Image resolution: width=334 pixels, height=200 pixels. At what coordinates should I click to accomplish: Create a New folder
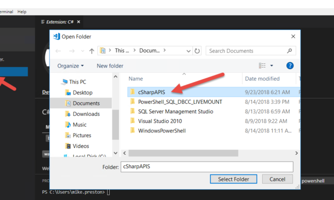coord(110,66)
